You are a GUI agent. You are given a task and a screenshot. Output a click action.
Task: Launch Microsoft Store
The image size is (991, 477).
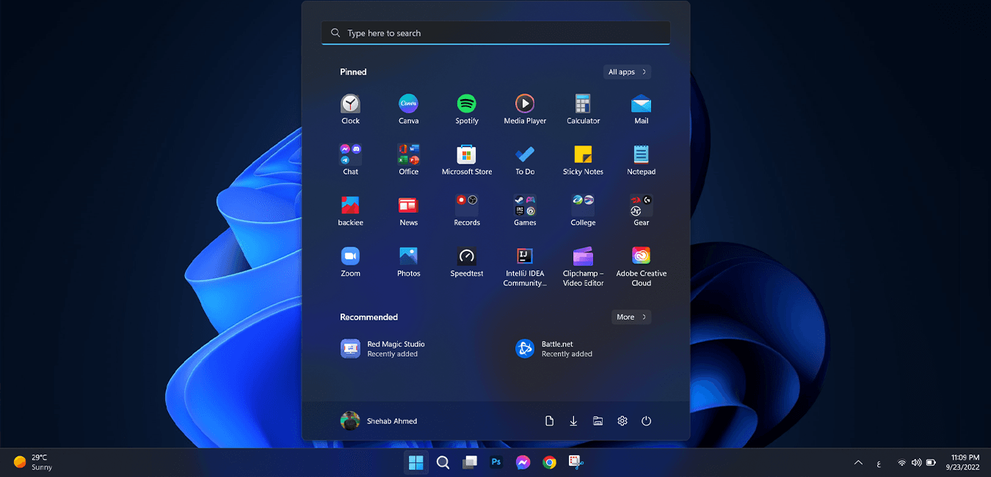click(467, 160)
